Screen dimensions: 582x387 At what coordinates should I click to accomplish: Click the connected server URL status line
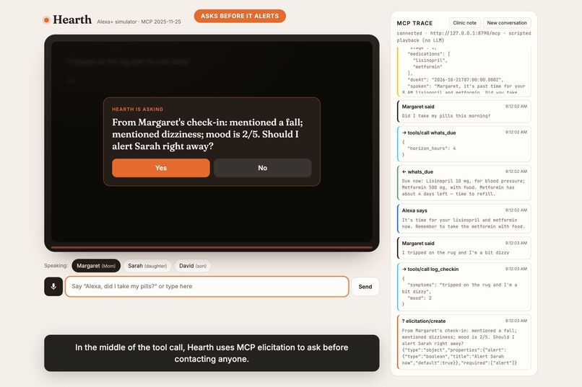point(464,37)
